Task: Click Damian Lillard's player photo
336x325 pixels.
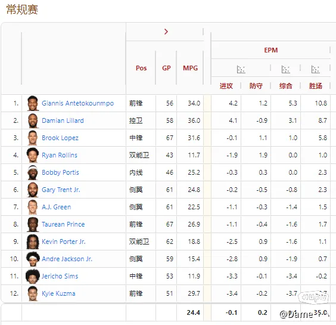Action: (x=33, y=120)
